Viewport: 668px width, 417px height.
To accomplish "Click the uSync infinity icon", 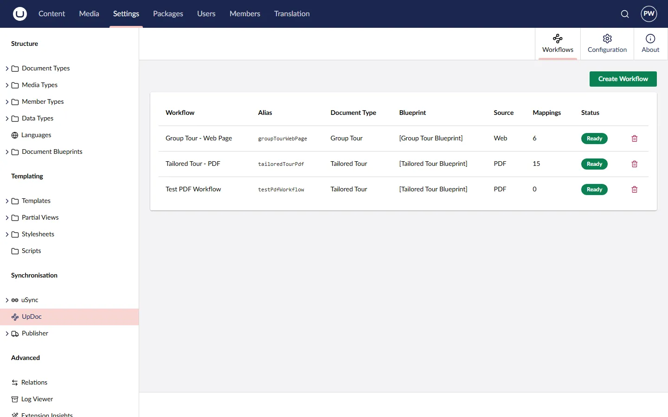I will (15, 300).
